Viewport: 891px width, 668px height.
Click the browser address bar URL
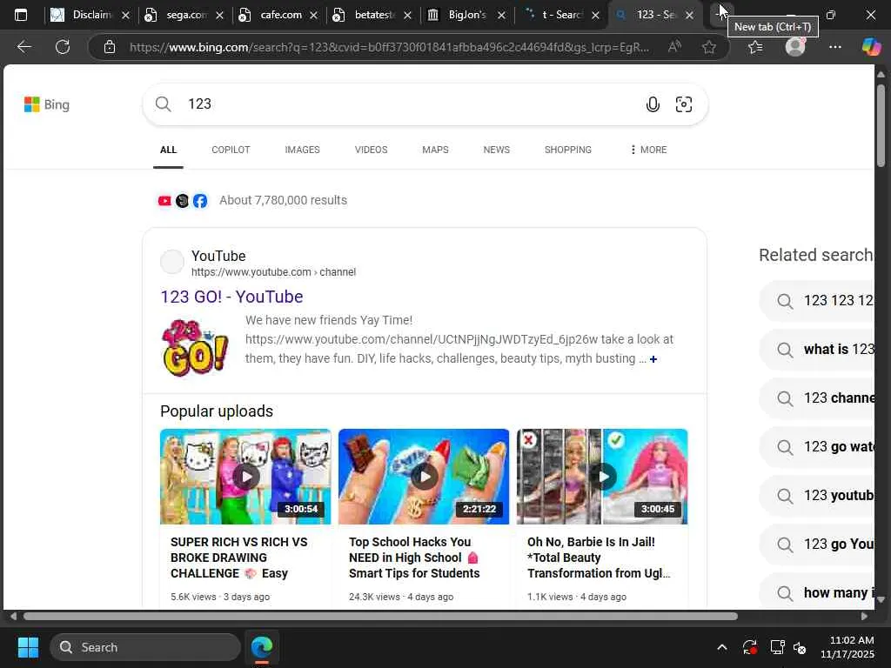click(x=389, y=47)
